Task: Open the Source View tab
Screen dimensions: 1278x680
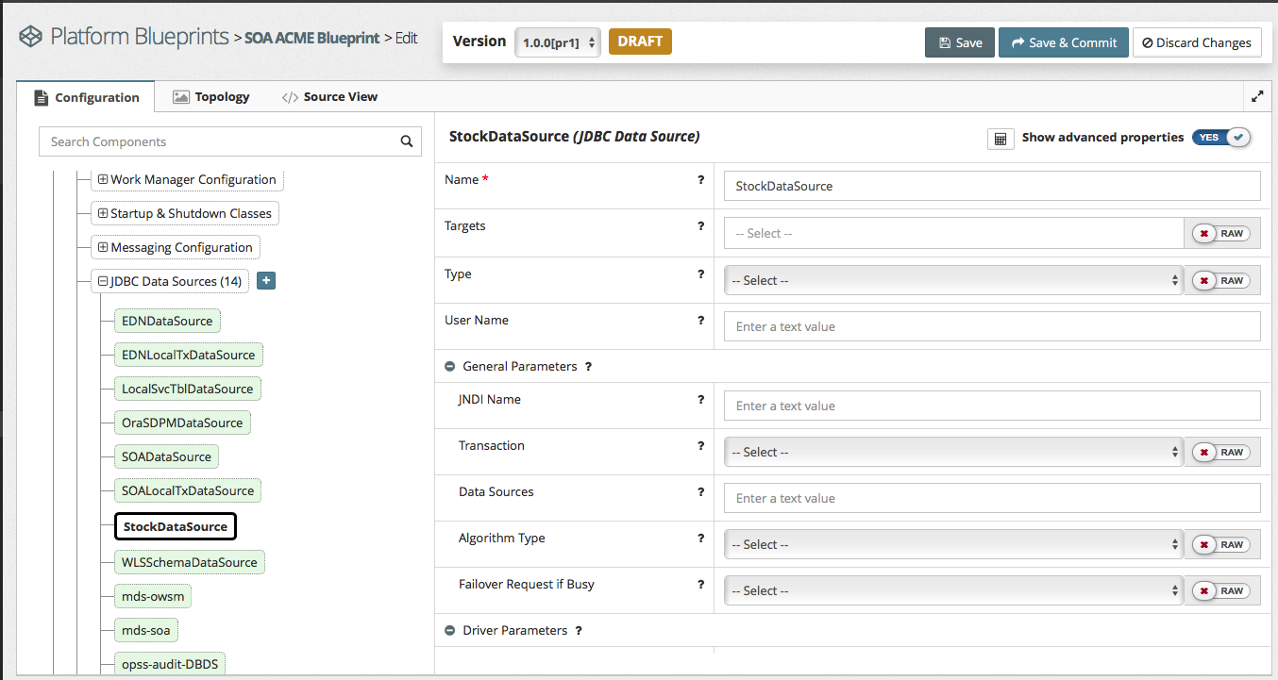Action: [329, 96]
